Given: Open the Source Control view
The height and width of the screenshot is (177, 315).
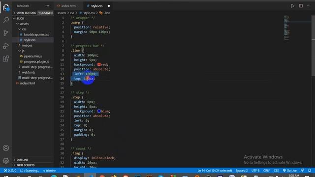Looking at the screenshot, I should (x=6, y=33).
